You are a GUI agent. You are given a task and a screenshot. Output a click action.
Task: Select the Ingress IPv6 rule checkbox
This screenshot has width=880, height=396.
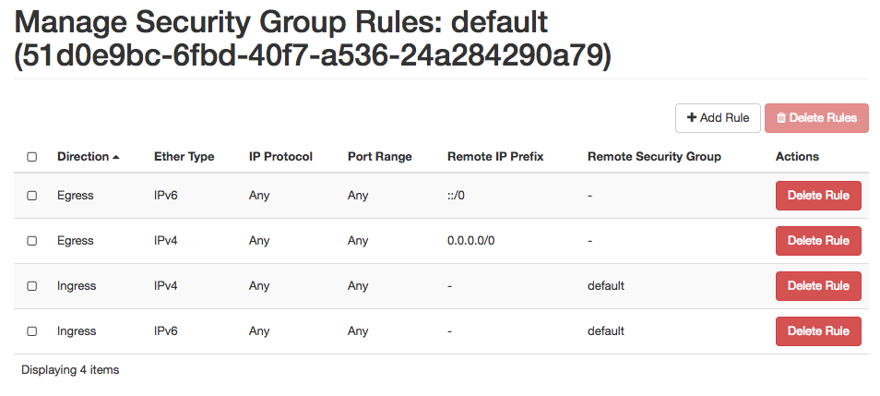pos(32,330)
